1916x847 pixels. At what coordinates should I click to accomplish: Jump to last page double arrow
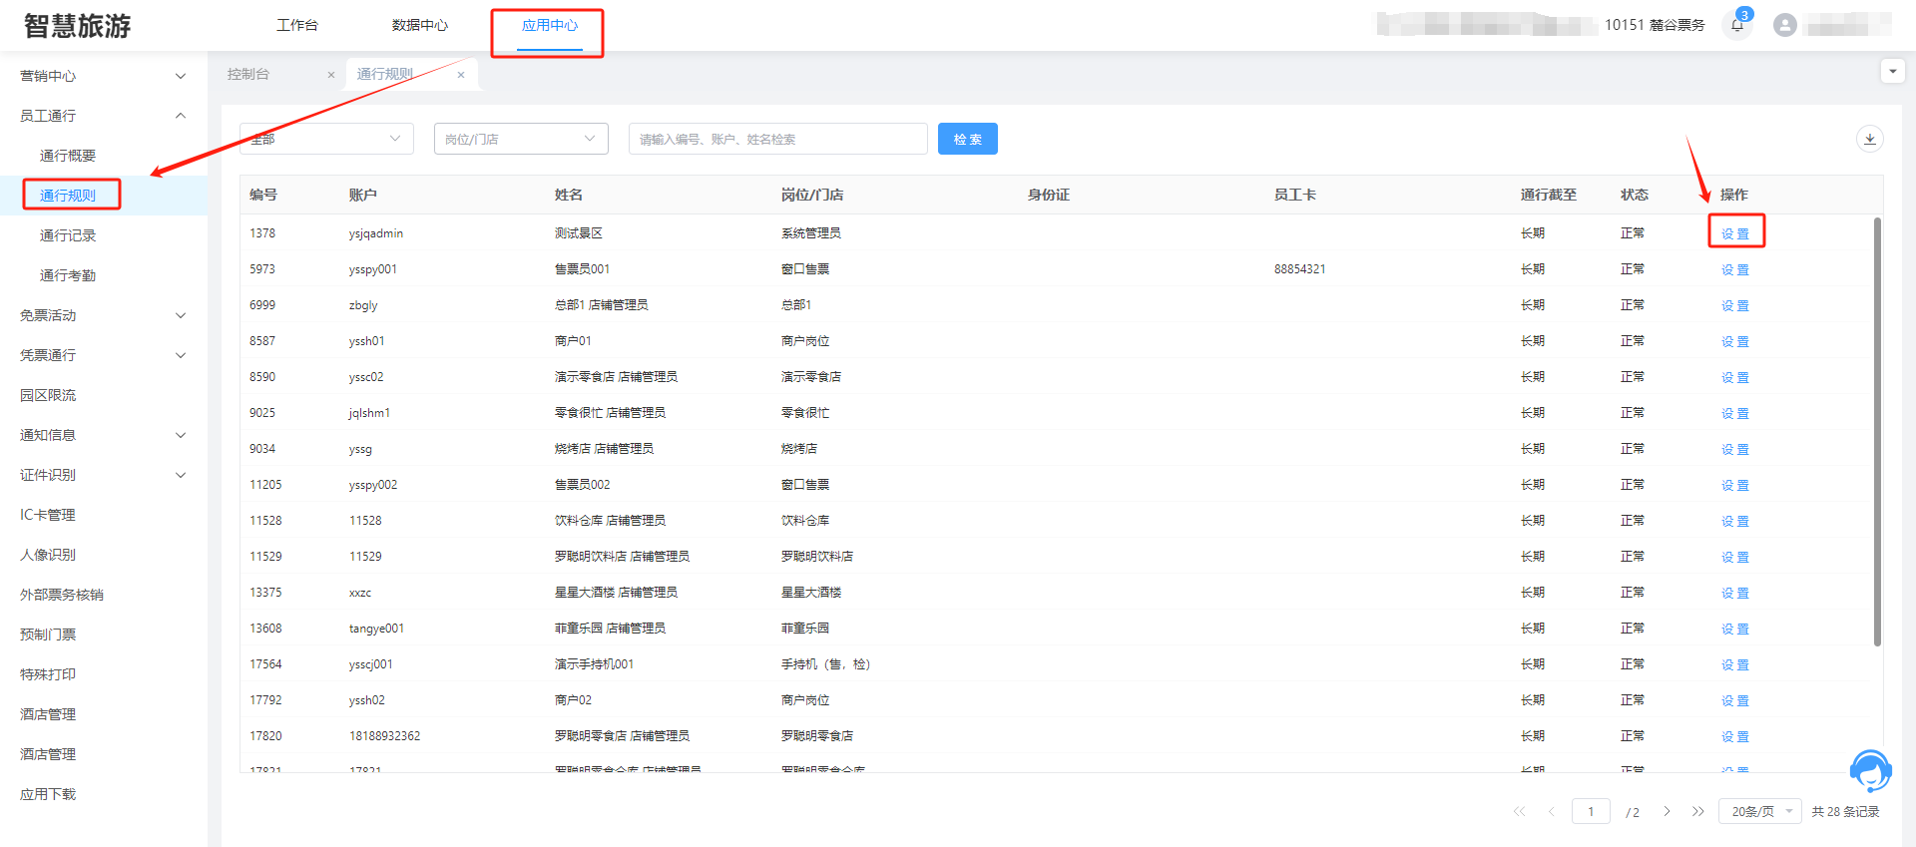pos(1697,811)
